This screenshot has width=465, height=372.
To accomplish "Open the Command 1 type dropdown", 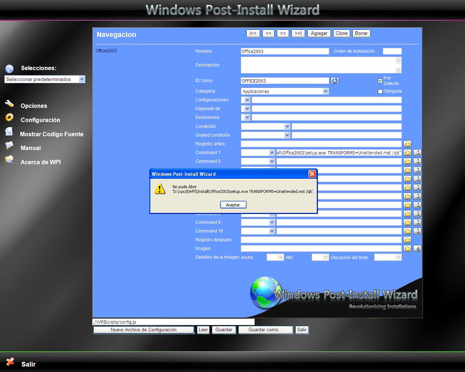I will click(x=258, y=153).
